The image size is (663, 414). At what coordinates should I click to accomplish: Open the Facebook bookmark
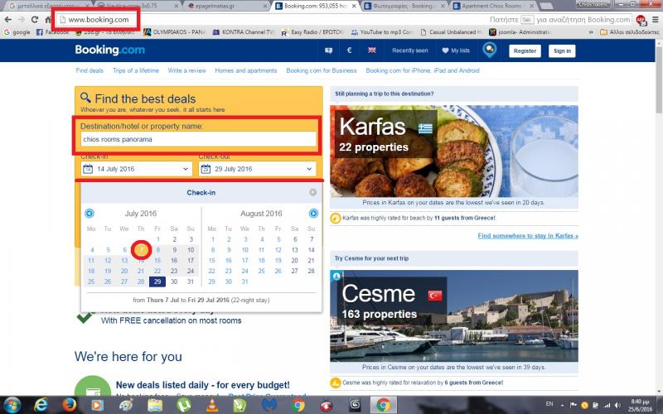tap(52, 32)
